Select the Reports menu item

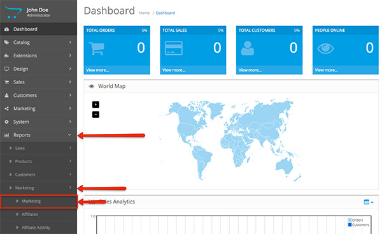click(38, 135)
